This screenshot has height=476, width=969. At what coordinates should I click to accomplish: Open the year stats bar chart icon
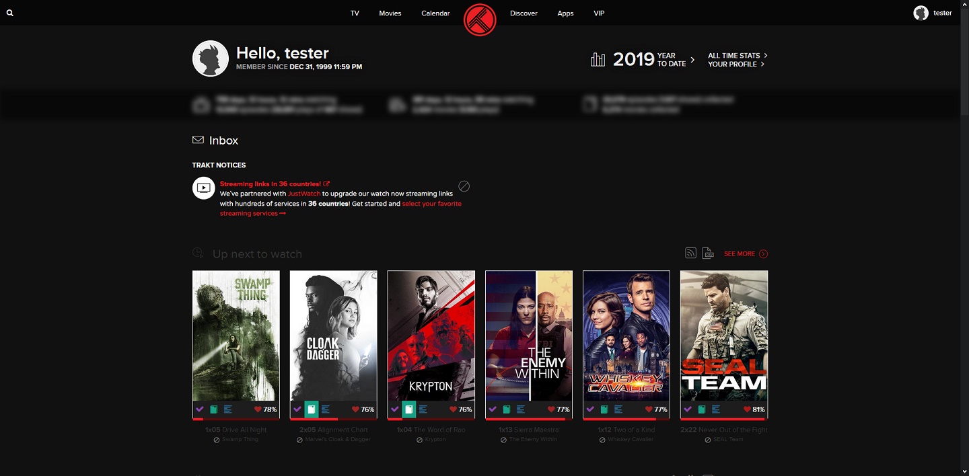pyautogui.click(x=598, y=60)
